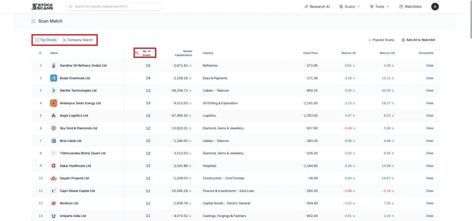Open View documents for Bodal Chemicals
472x221 pixels.
pos(429,78)
